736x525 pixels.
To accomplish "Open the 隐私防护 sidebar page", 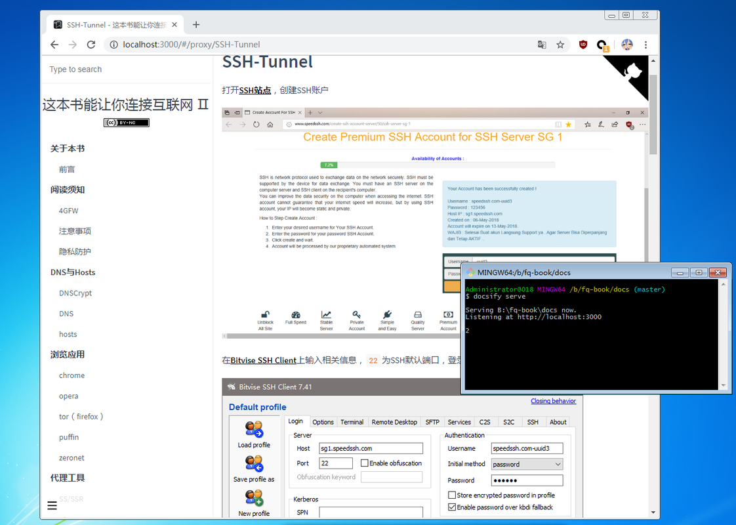I will click(75, 252).
